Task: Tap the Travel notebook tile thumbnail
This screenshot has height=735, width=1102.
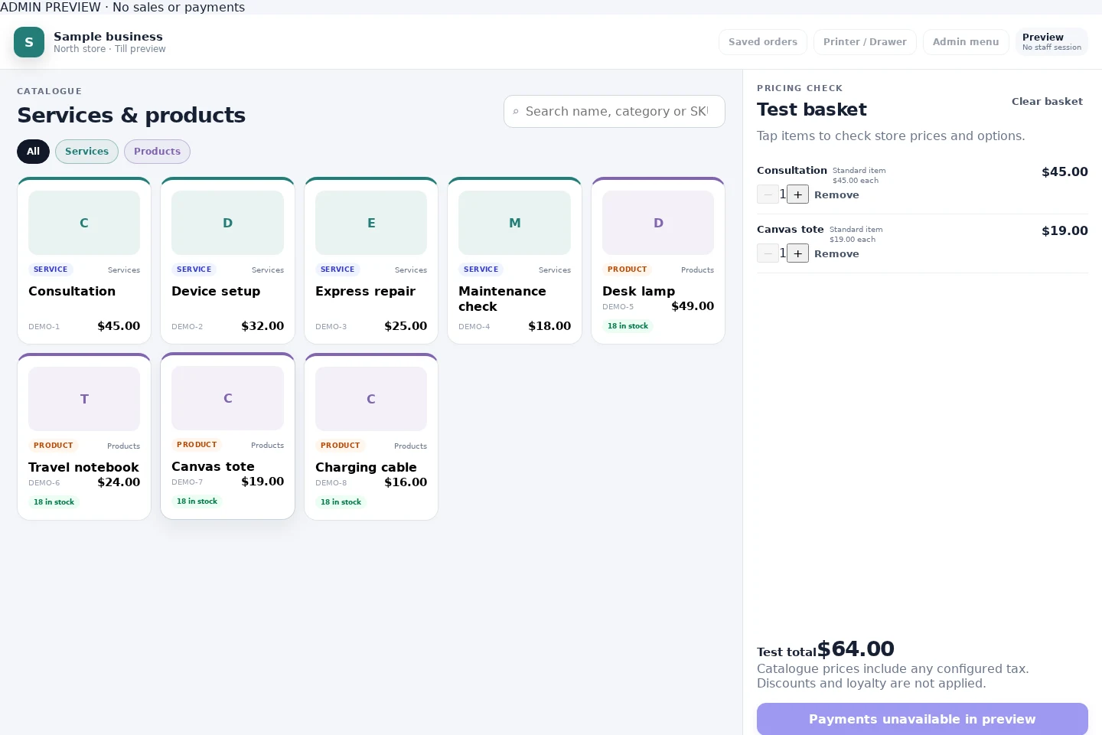Action: pos(84,399)
